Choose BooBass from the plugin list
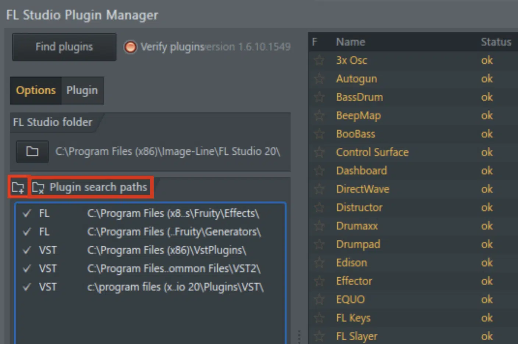Viewport: 518px width, 344px height. (x=355, y=134)
